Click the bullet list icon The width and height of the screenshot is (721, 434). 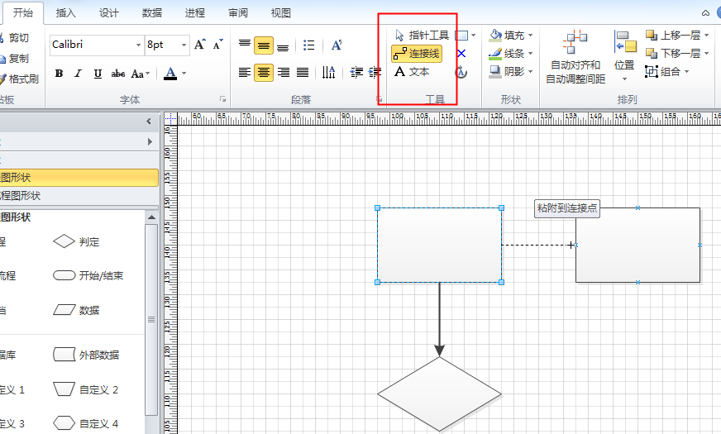(x=308, y=45)
